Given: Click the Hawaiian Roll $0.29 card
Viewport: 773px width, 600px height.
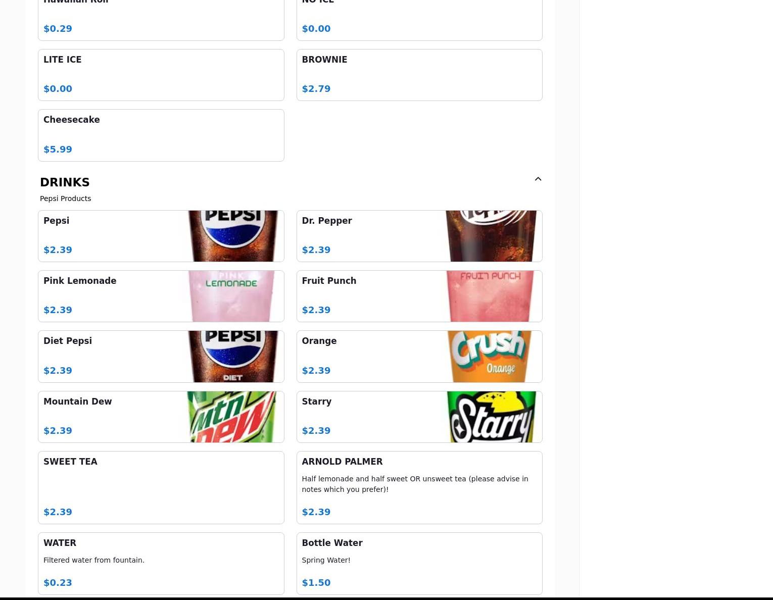Looking at the screenshot, I should (161, 20).
